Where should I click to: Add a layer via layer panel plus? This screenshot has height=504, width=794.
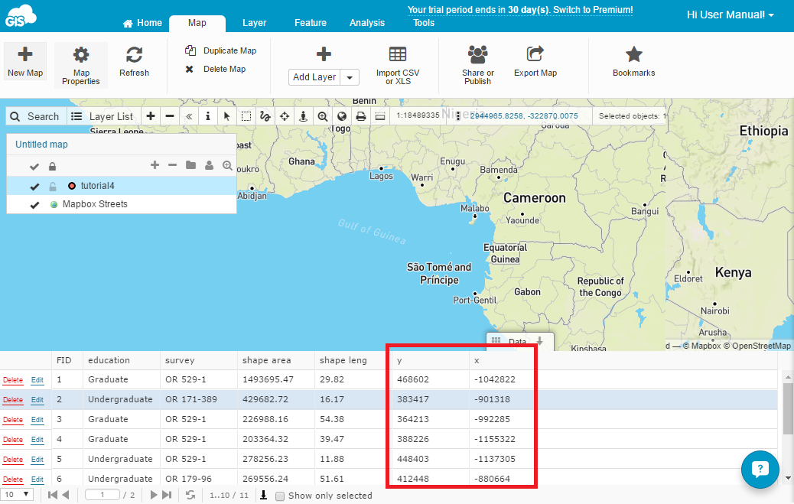pyautogui.click(x=155, y=165)
